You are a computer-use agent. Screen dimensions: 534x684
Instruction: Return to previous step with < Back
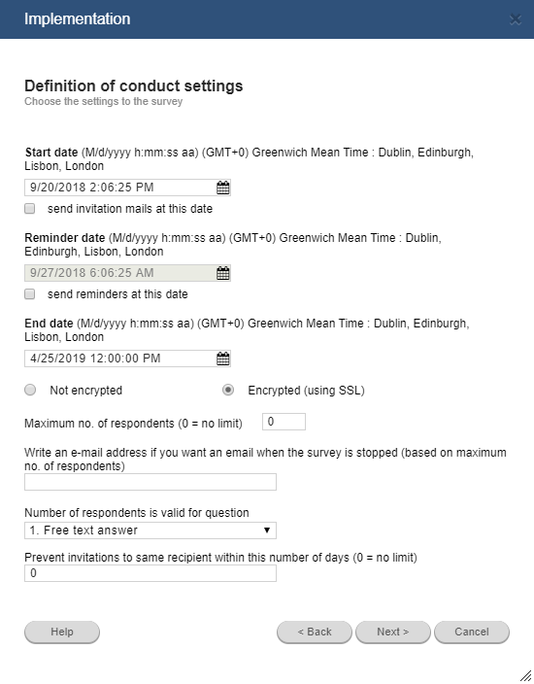pyautogui.click(x=315, y=633)
